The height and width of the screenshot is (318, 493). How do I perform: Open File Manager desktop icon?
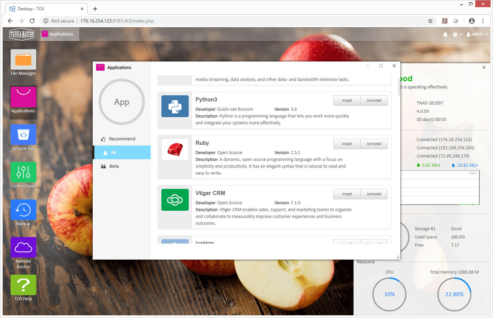(23, 63)
